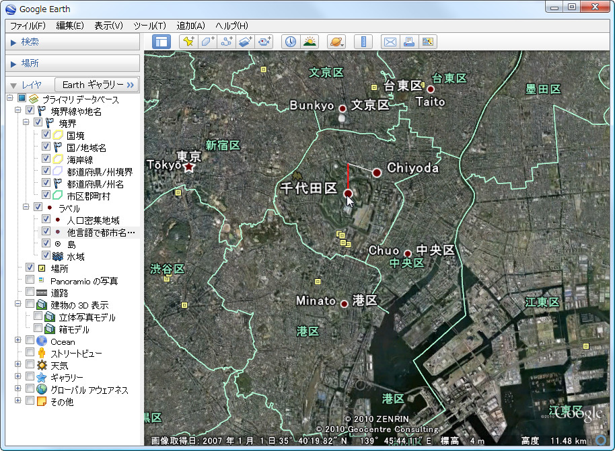Click the yellow place marker near 渋谷区
Screen dimensions: 615x451
168,278
